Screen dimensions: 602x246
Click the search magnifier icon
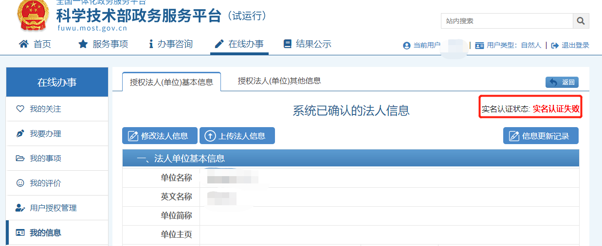581,21
